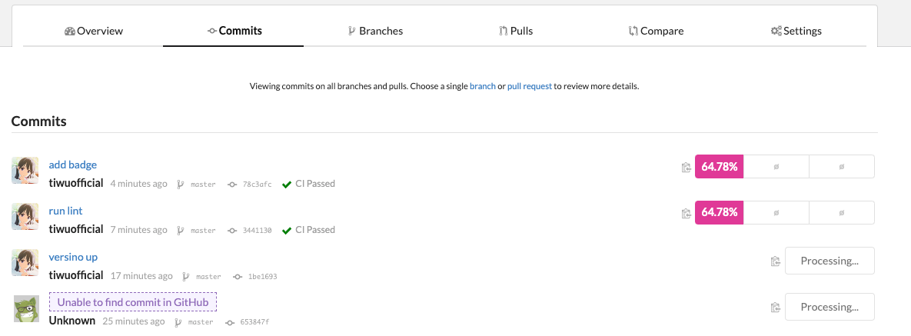
Task: Follow the 'pull request' link in the notice
Action: 530,86
